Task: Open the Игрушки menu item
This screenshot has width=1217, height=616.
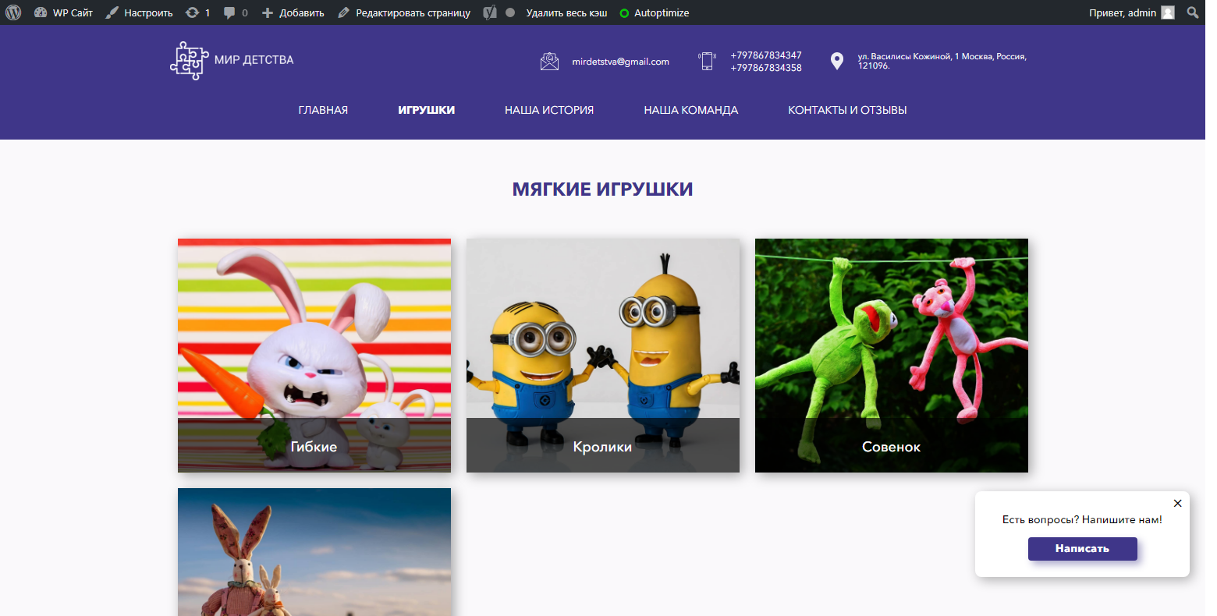Action: pos(426,110)
